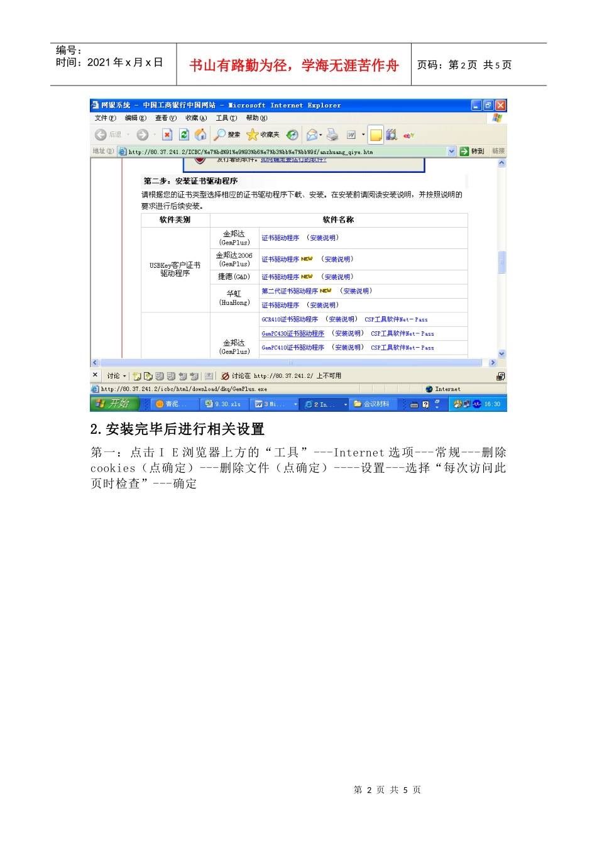597x845 pixels.
Task: Open the 文件(F) File menu
Action: tap(105, 118)
